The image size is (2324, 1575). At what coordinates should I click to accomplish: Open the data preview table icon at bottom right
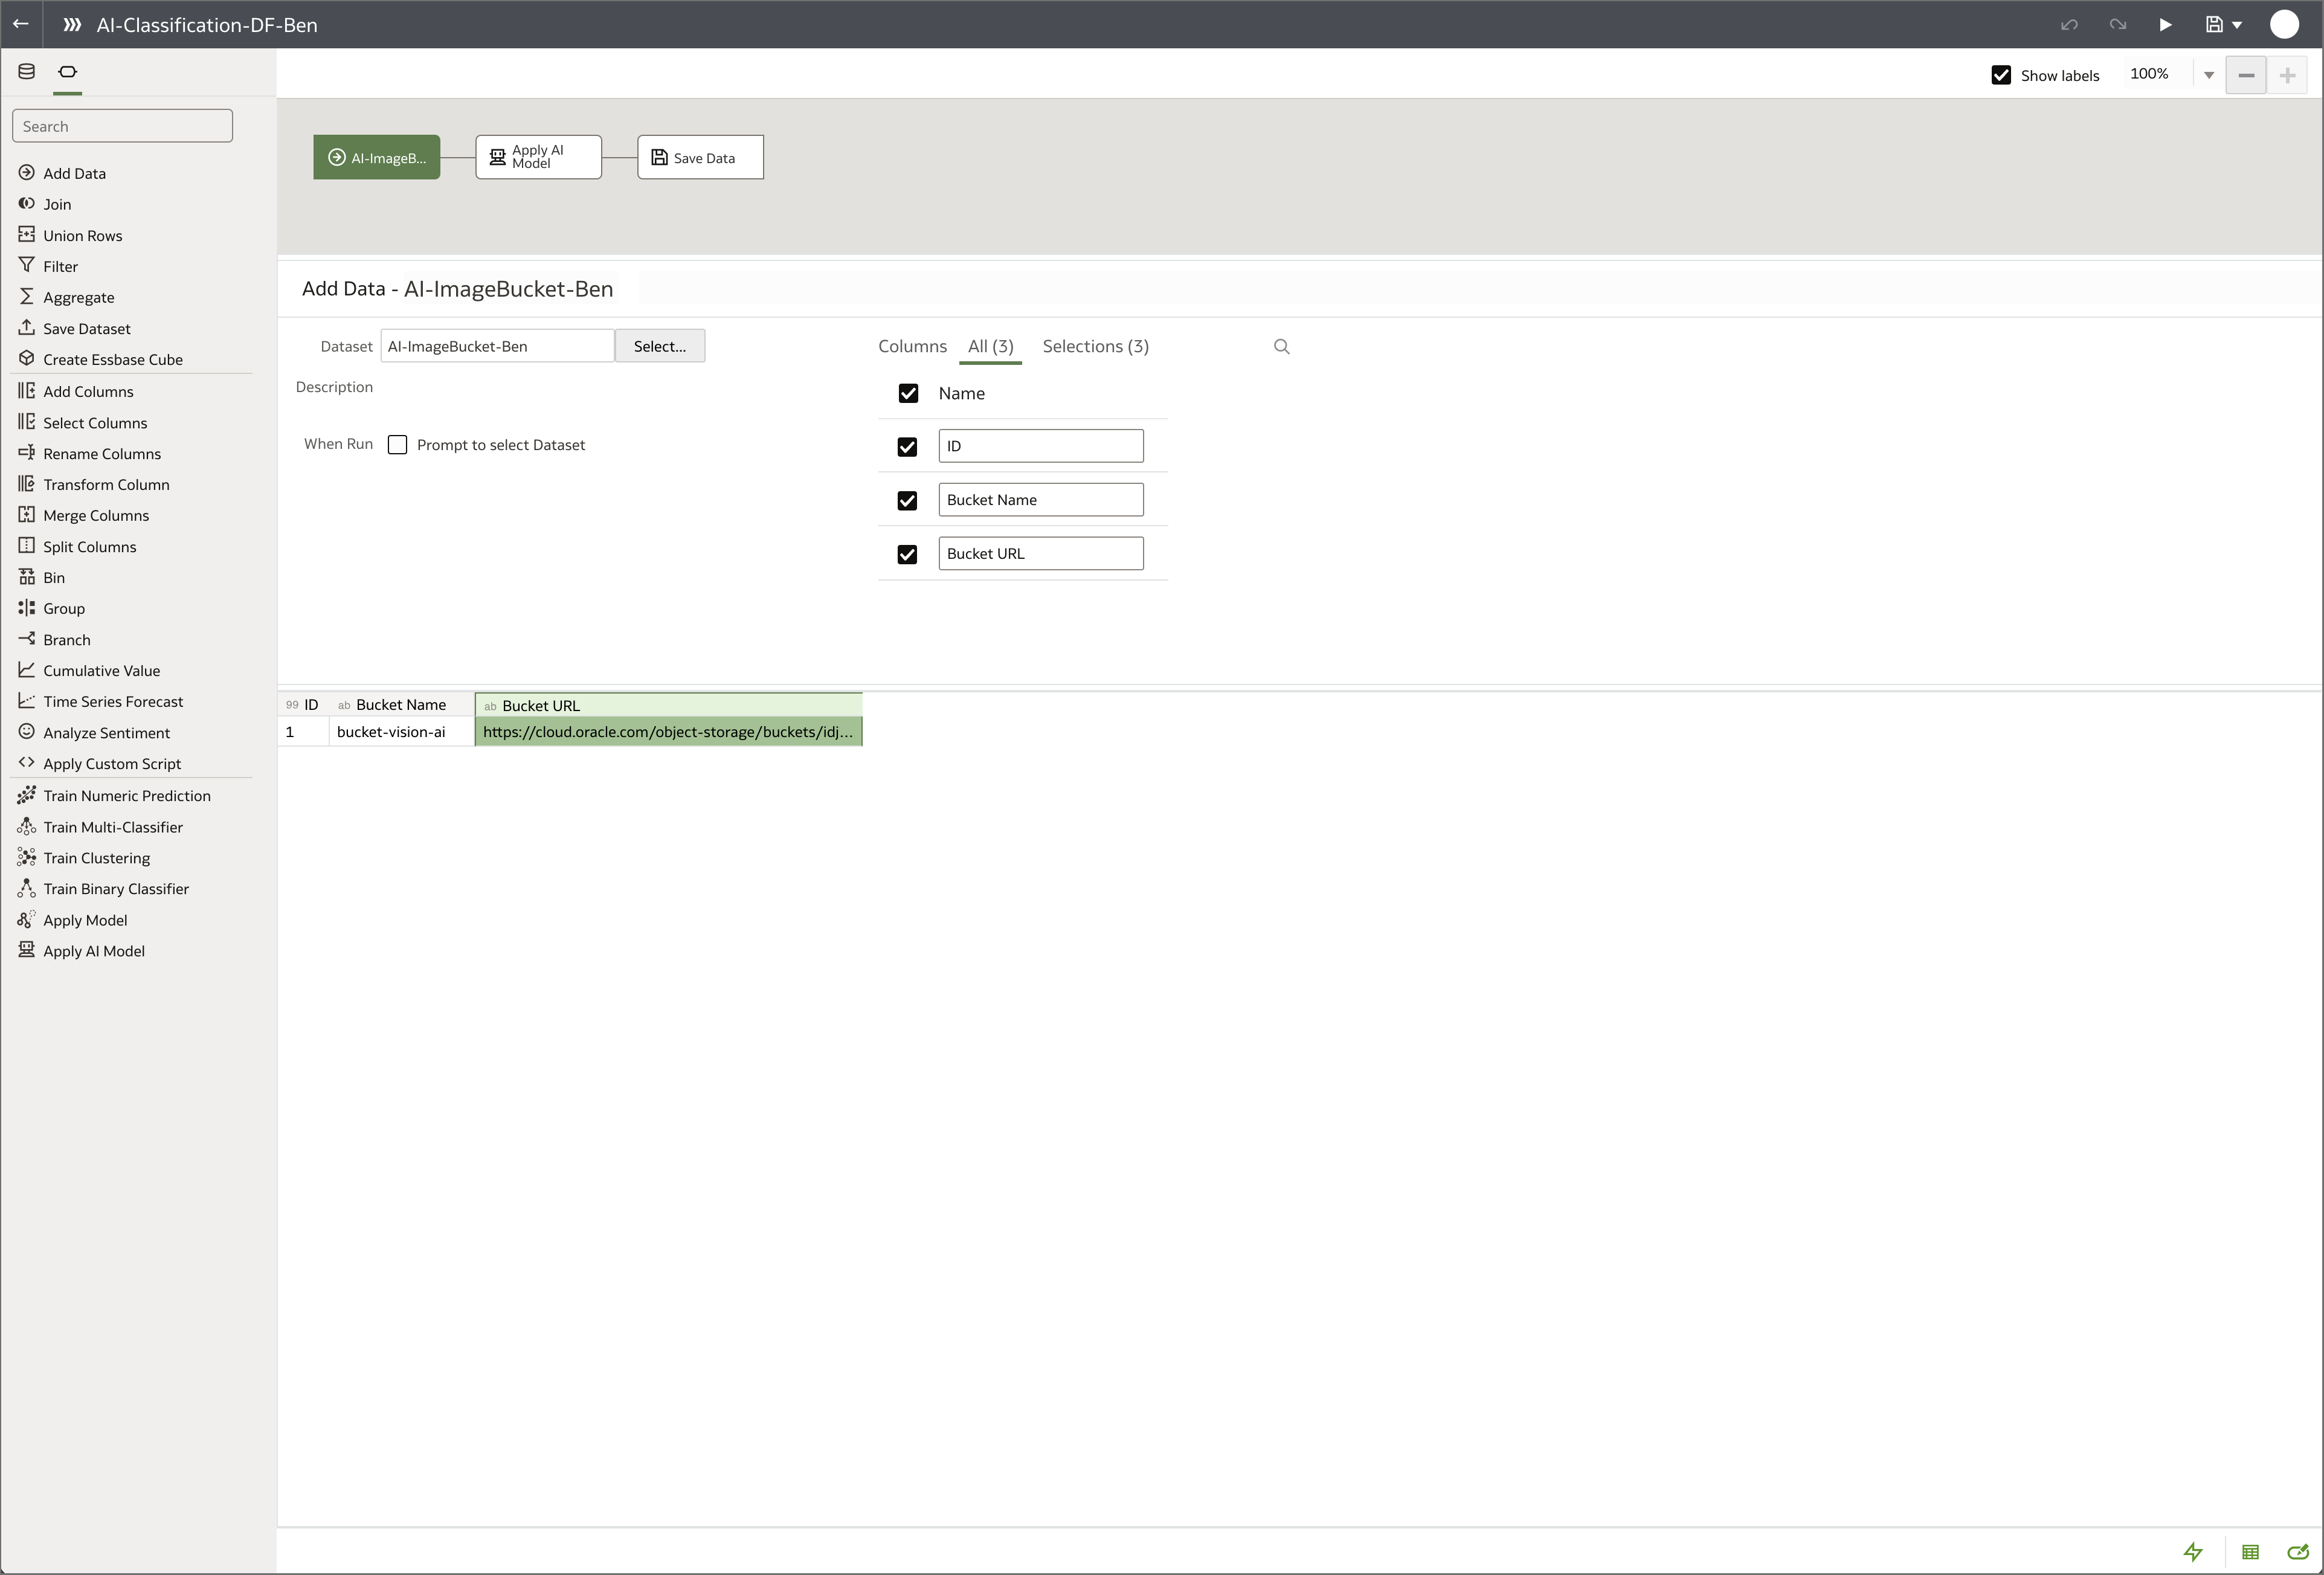tap(2250, 1551)
